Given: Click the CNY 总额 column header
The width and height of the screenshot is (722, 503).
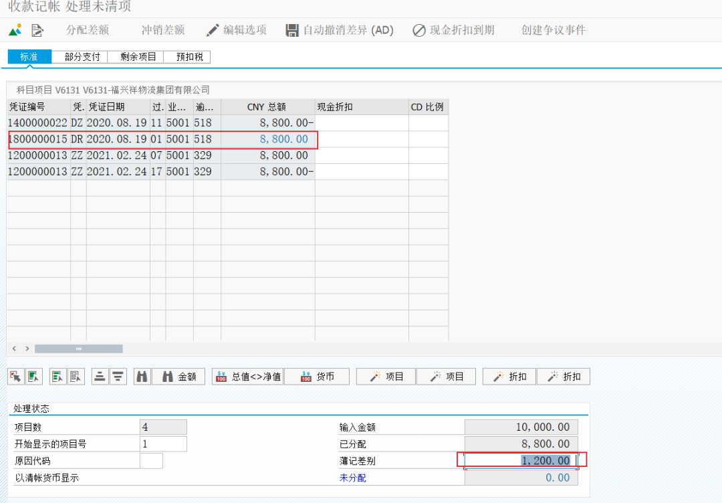Looking at the screenshot, I should pyautogui.click(x=268, y=107).
